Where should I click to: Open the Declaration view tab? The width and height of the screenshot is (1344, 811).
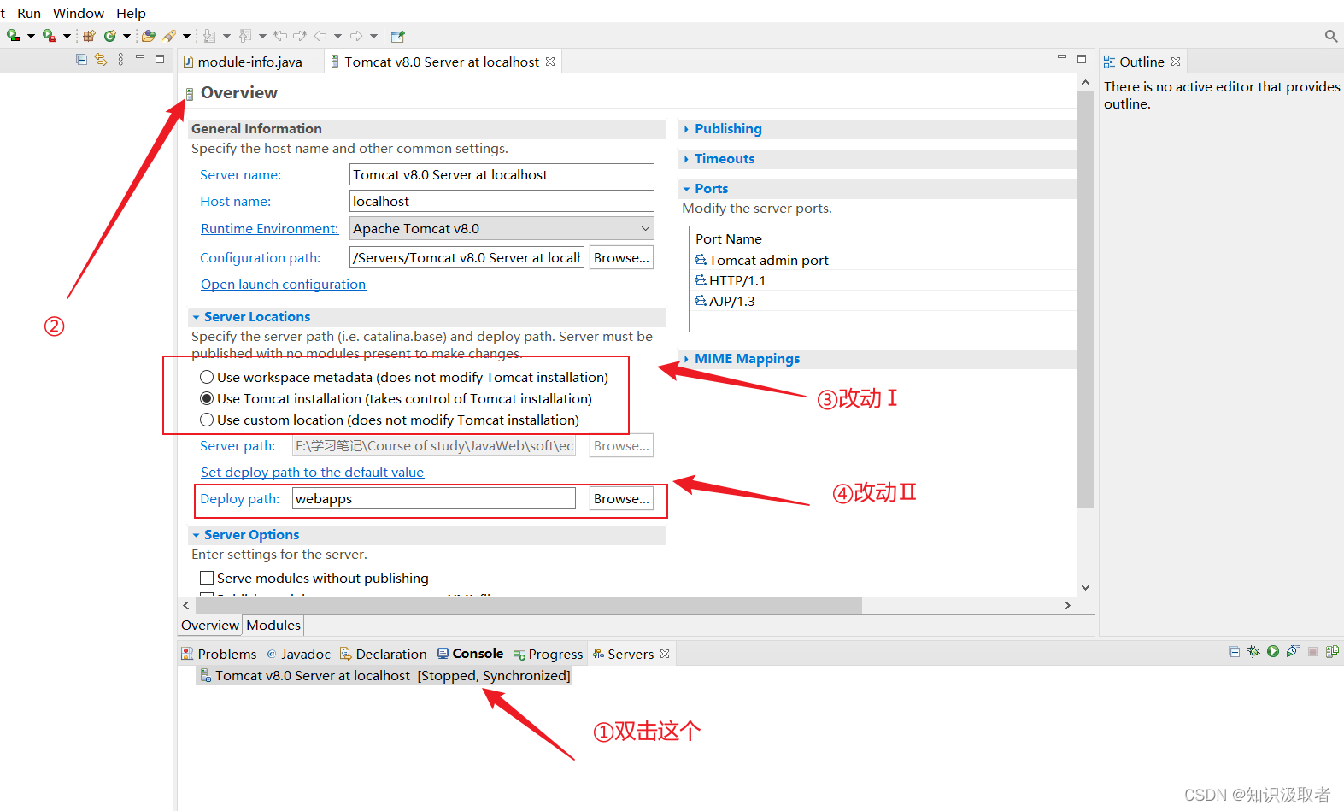(383, 654)
